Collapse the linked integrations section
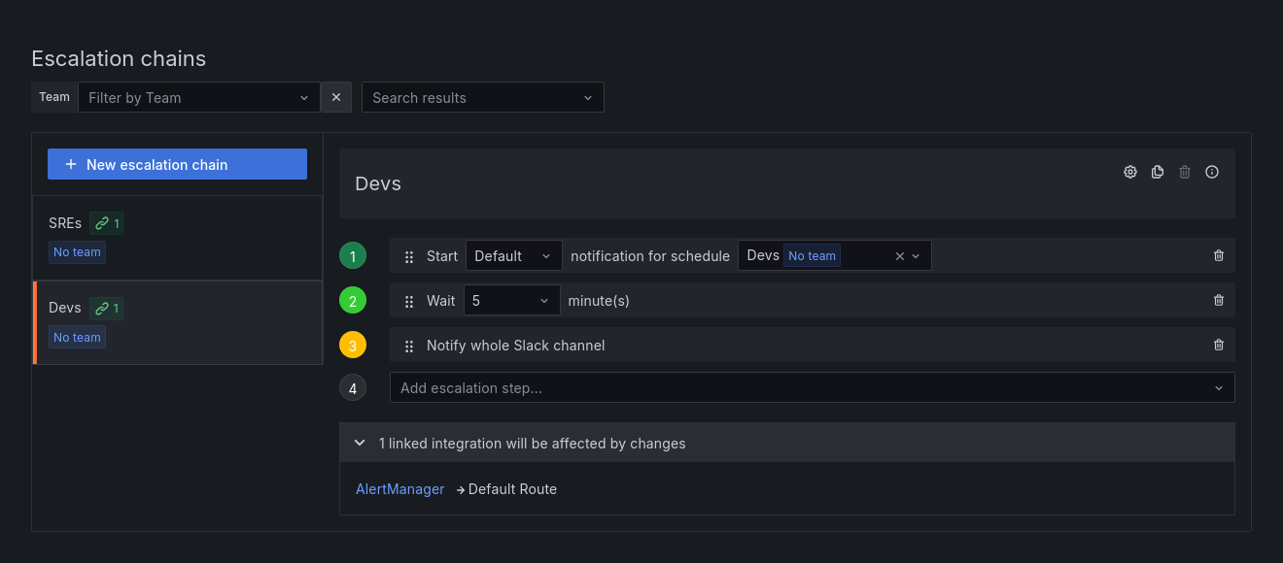 coord(359,443)
